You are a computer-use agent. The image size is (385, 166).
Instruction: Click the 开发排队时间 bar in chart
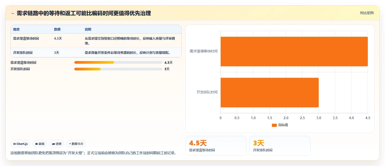pos(270,92)
